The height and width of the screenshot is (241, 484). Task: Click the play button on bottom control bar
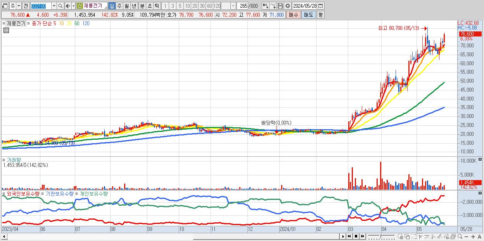point(343,236)
